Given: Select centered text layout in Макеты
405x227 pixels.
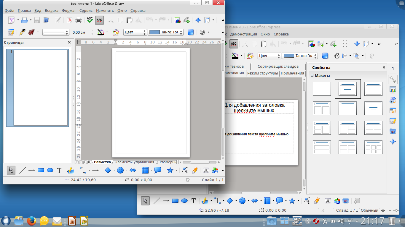Looking at the screenshot, I should click(x=373, y=108).
